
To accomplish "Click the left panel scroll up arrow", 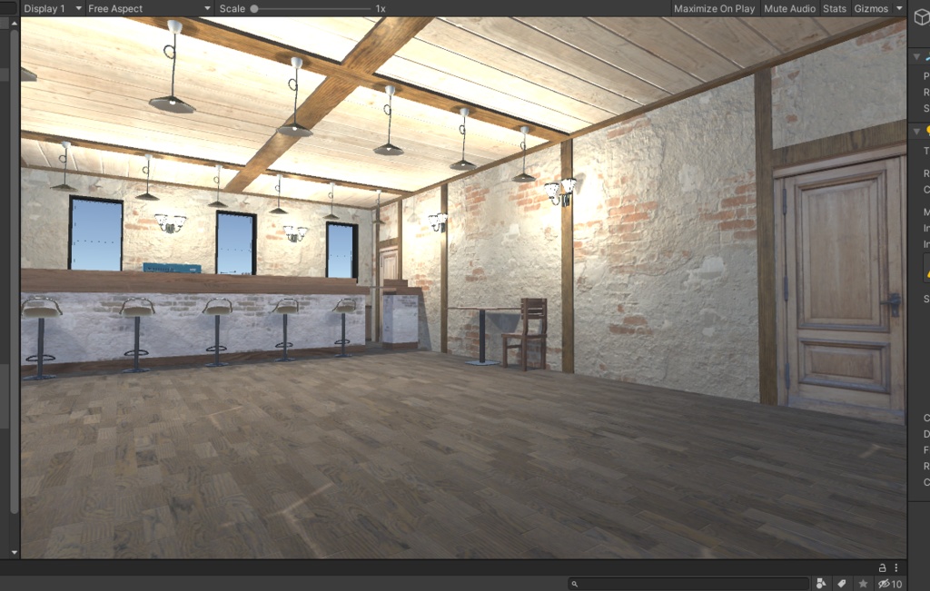I will (15, 24).
